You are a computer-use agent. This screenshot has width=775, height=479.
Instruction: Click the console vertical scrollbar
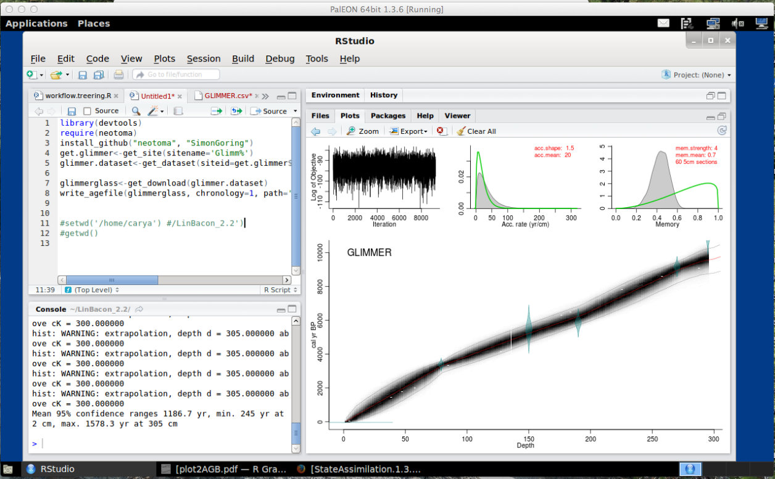click(x=296, y=385)
